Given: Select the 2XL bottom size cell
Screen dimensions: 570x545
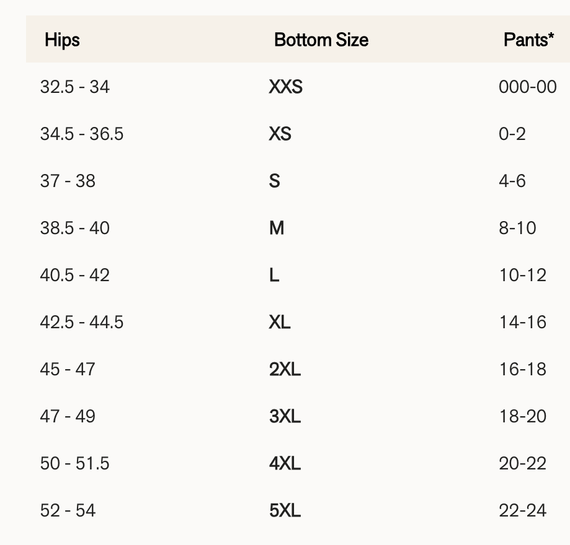Looking at the screenshot, I should point(285,369).
